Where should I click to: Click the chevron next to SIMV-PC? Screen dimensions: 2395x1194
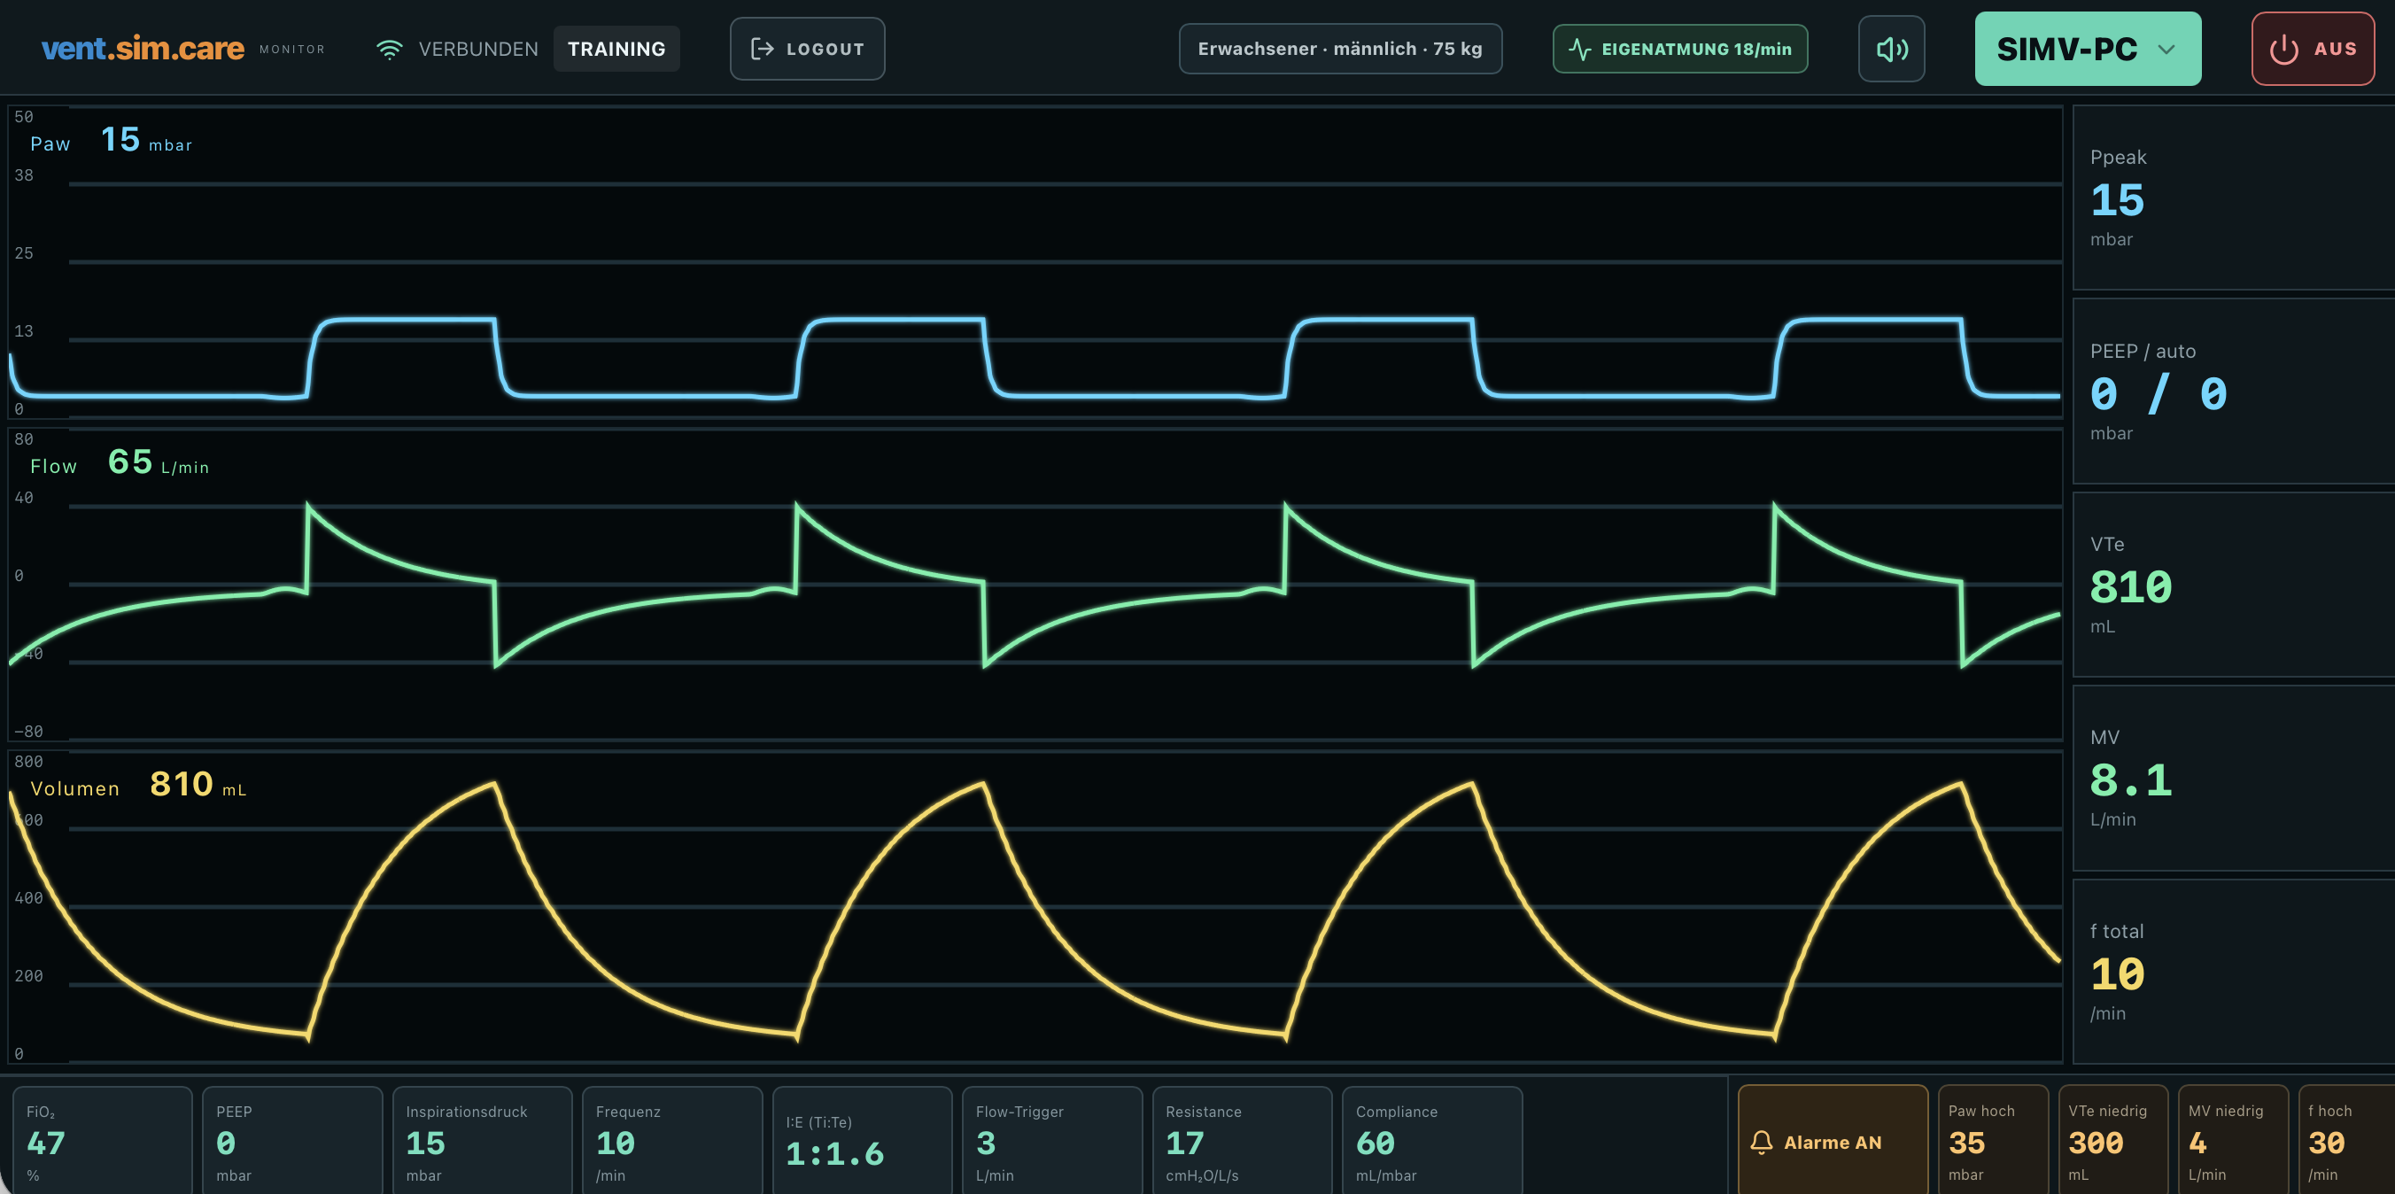coord(2166,50)
